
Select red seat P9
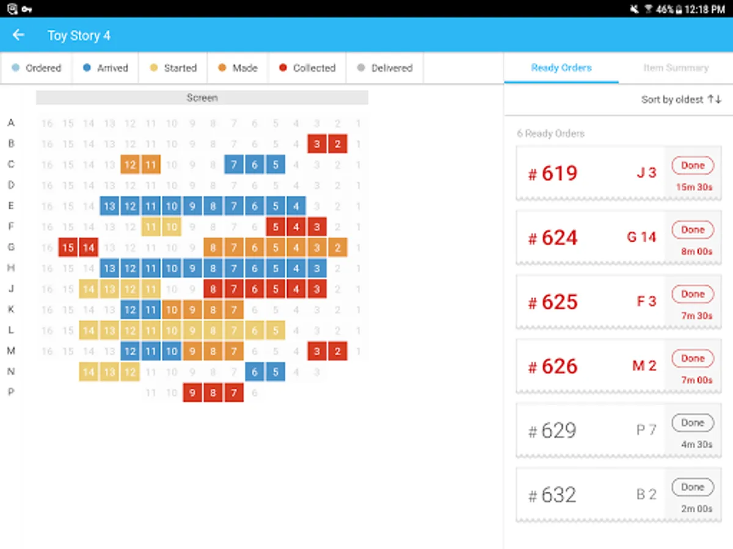(x=192, y=393)
